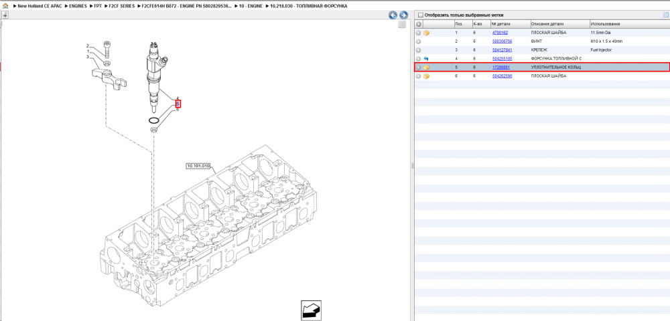Click the 'Использование' column header
Screen dimensions: 670x321
click(629, 24)
